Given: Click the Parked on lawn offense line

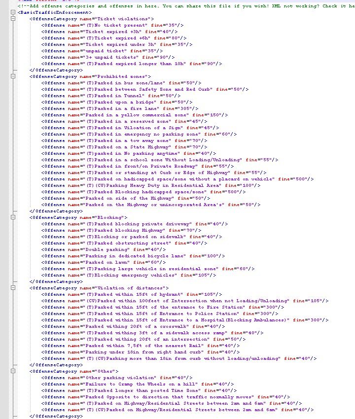Looking at the screenshot, I should [x=99, y=262].
